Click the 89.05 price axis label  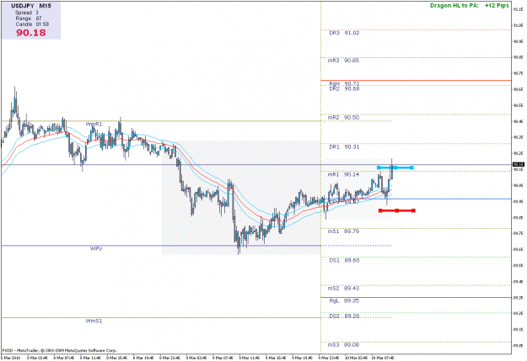(x=518, y=346)
